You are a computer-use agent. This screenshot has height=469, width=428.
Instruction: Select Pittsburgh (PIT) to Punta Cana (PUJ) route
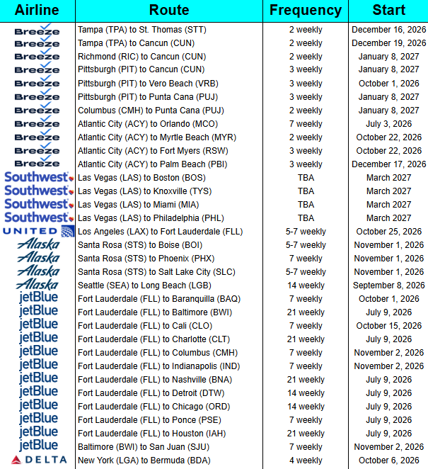point(148,97)
